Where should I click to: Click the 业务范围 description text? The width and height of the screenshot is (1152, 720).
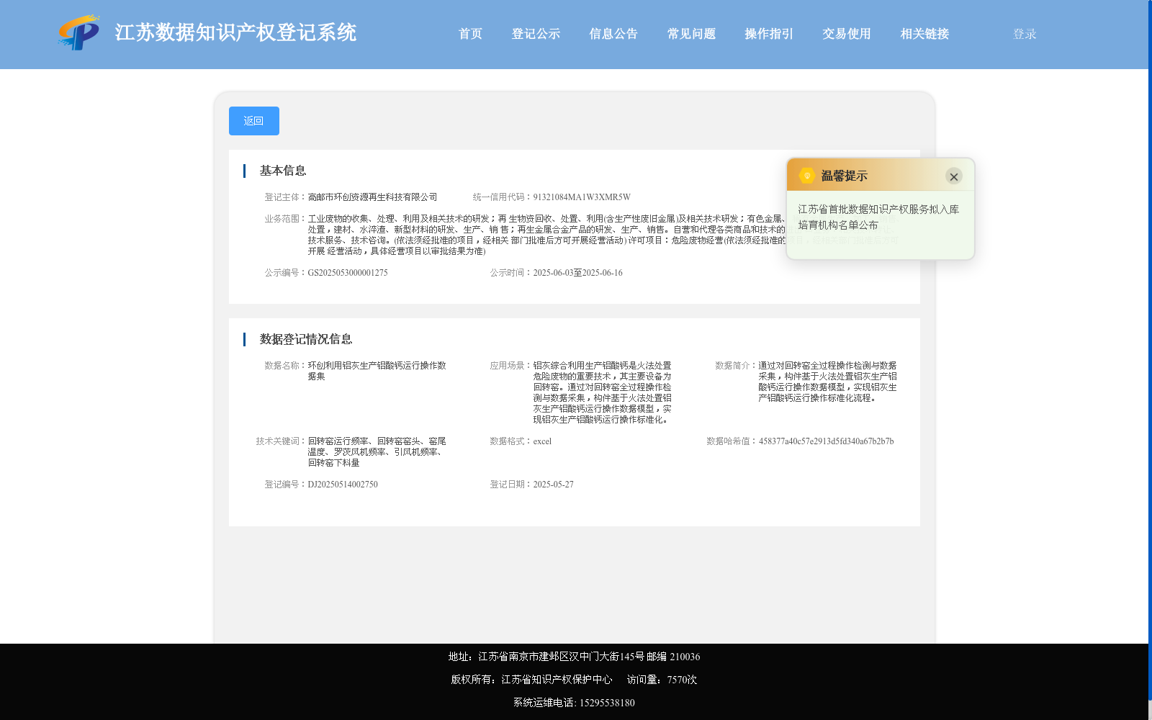click(603, 235)
